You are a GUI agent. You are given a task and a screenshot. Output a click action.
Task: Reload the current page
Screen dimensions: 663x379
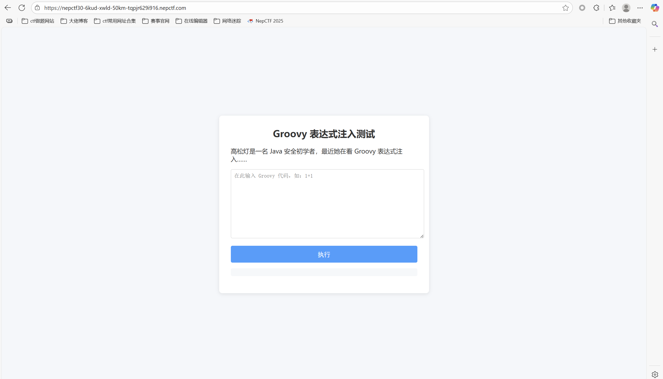22,8
